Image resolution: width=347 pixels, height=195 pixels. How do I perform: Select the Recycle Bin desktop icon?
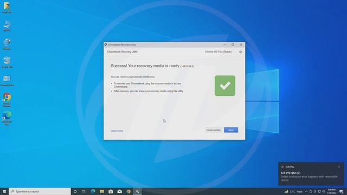[x=7, y=62]
